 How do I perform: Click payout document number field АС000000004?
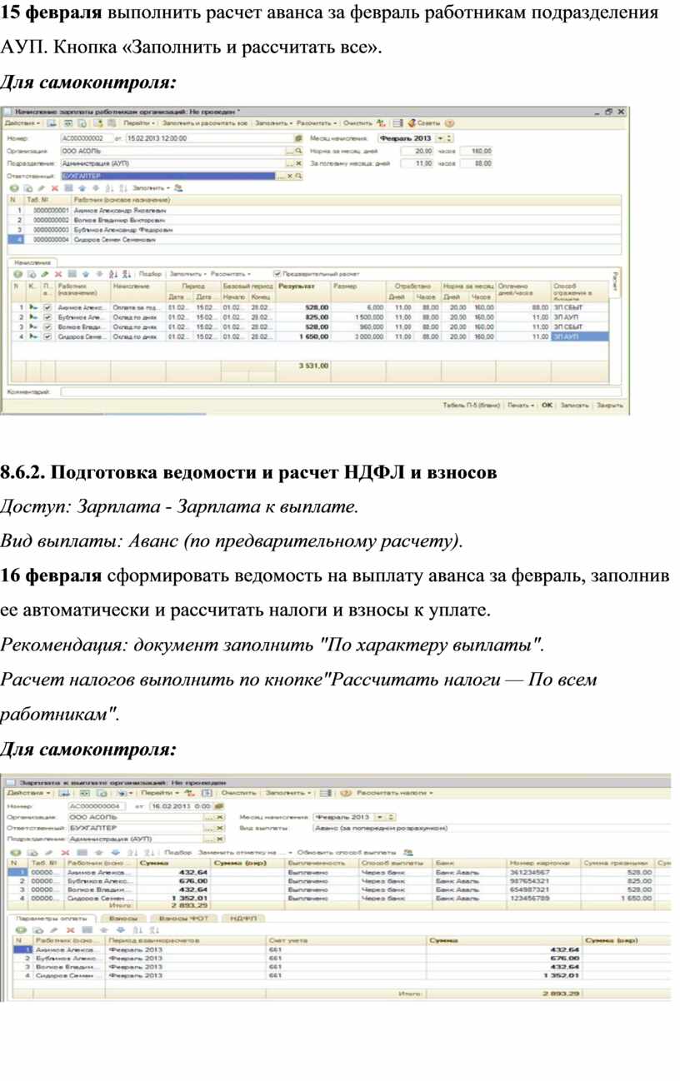point(96,806)
